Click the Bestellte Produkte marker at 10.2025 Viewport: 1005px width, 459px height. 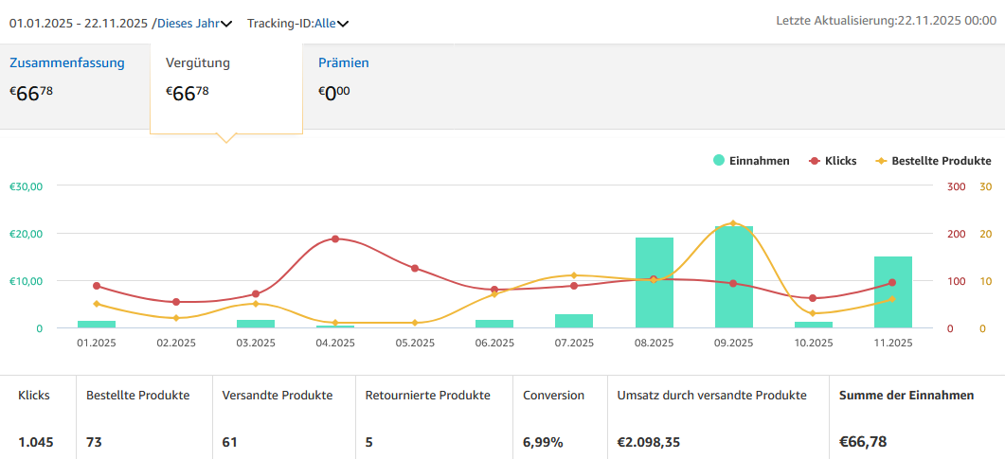[813, 313]
